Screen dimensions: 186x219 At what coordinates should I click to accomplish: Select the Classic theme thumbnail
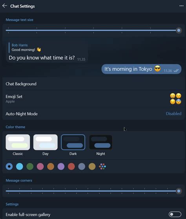tap(18, 142)
